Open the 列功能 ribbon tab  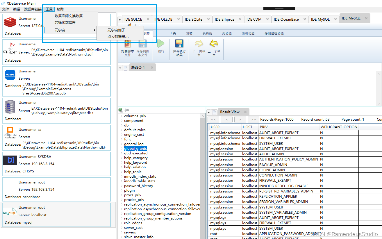pyautogui.click(x=227, y=33)
